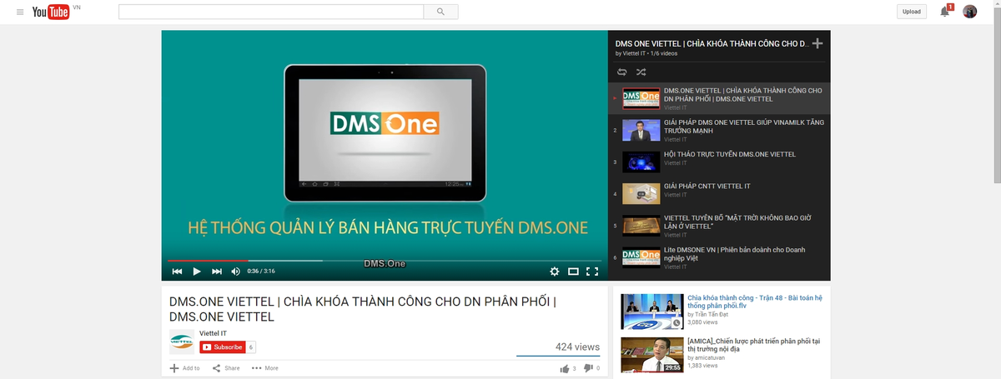This screenshot has height=379, width=1001.
Task: Switch to theater mode
Action: point(573,271)
